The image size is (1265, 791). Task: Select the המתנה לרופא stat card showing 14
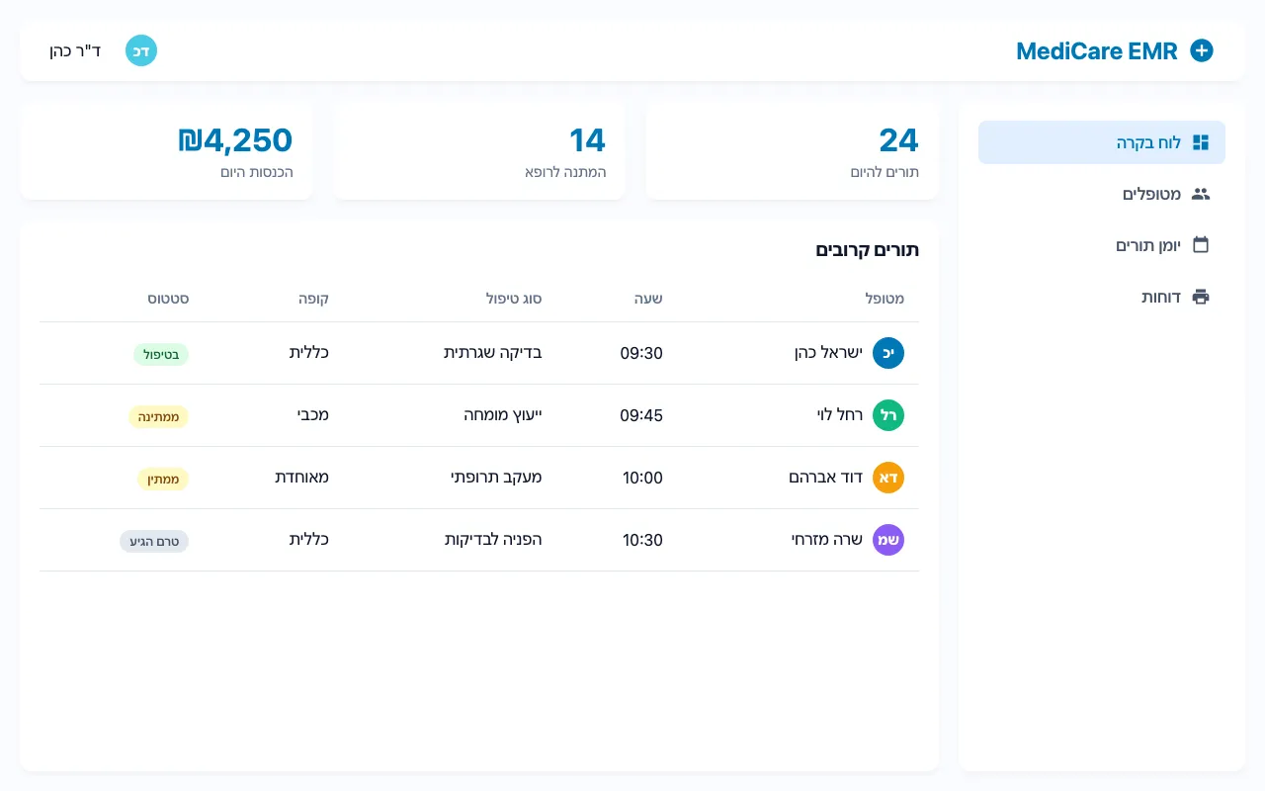[x=479, y=150]
